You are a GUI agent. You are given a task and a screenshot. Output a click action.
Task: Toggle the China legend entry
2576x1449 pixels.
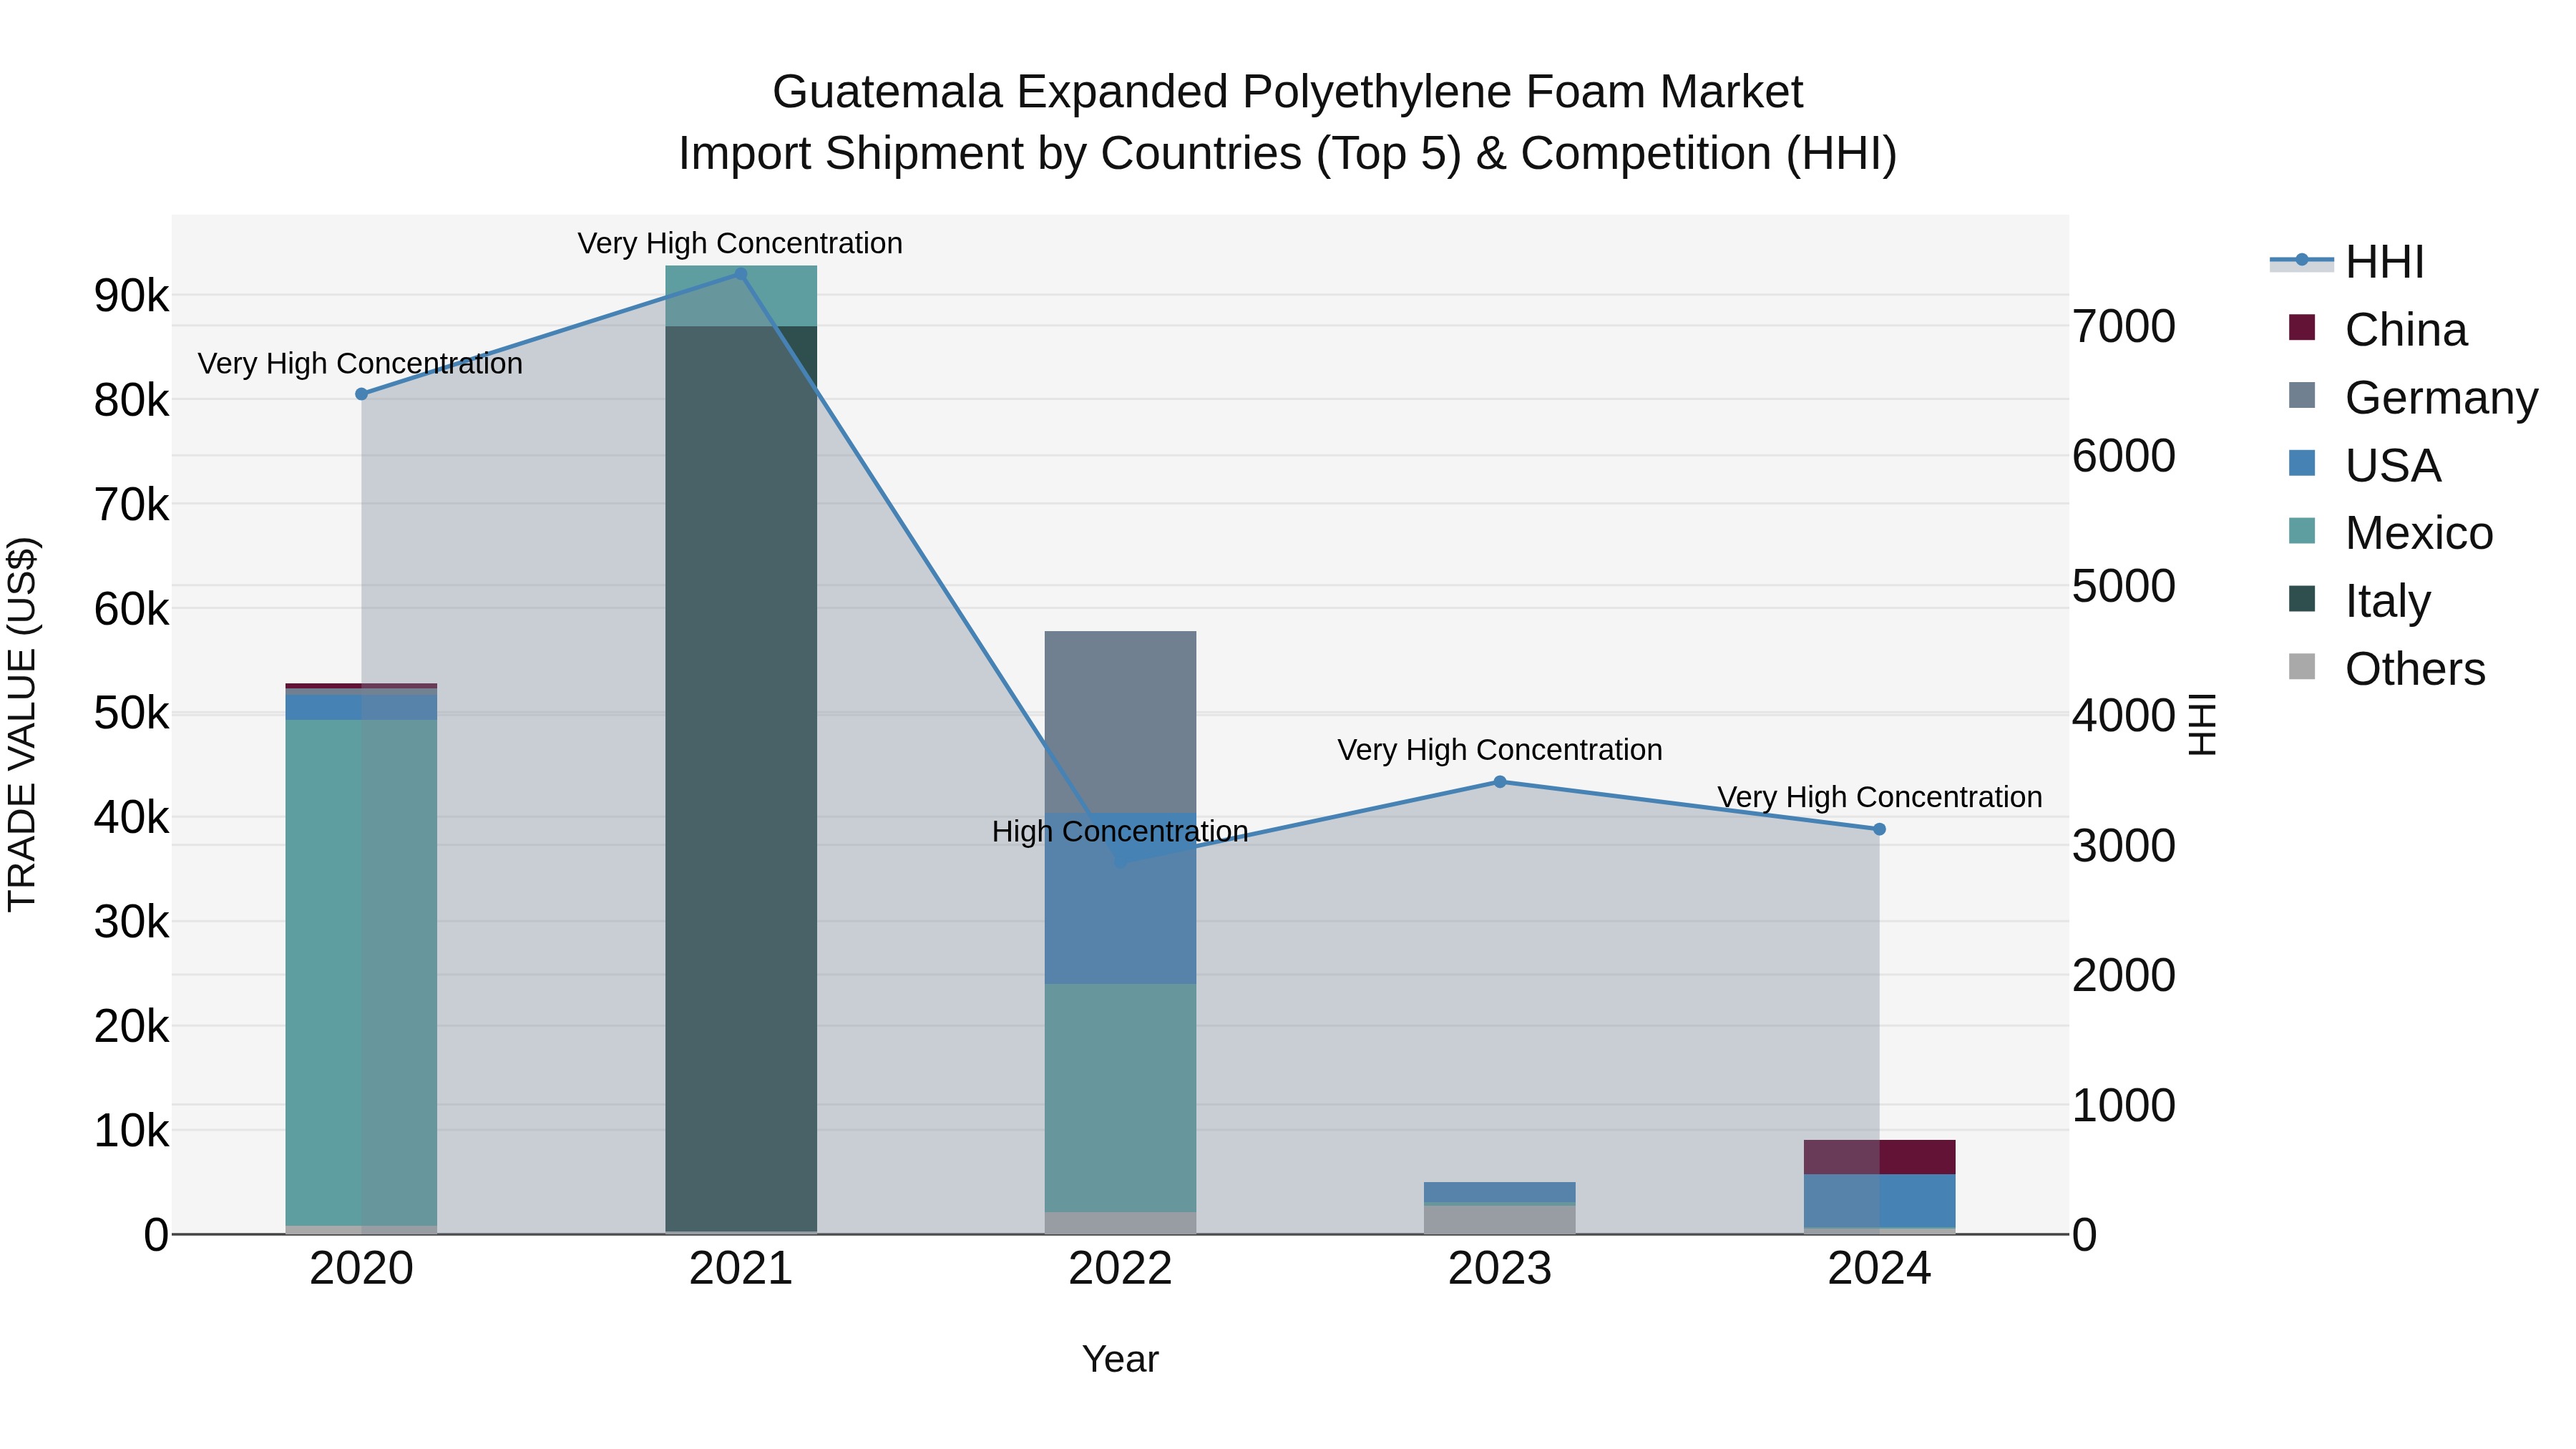click(x=2378, y=330)
